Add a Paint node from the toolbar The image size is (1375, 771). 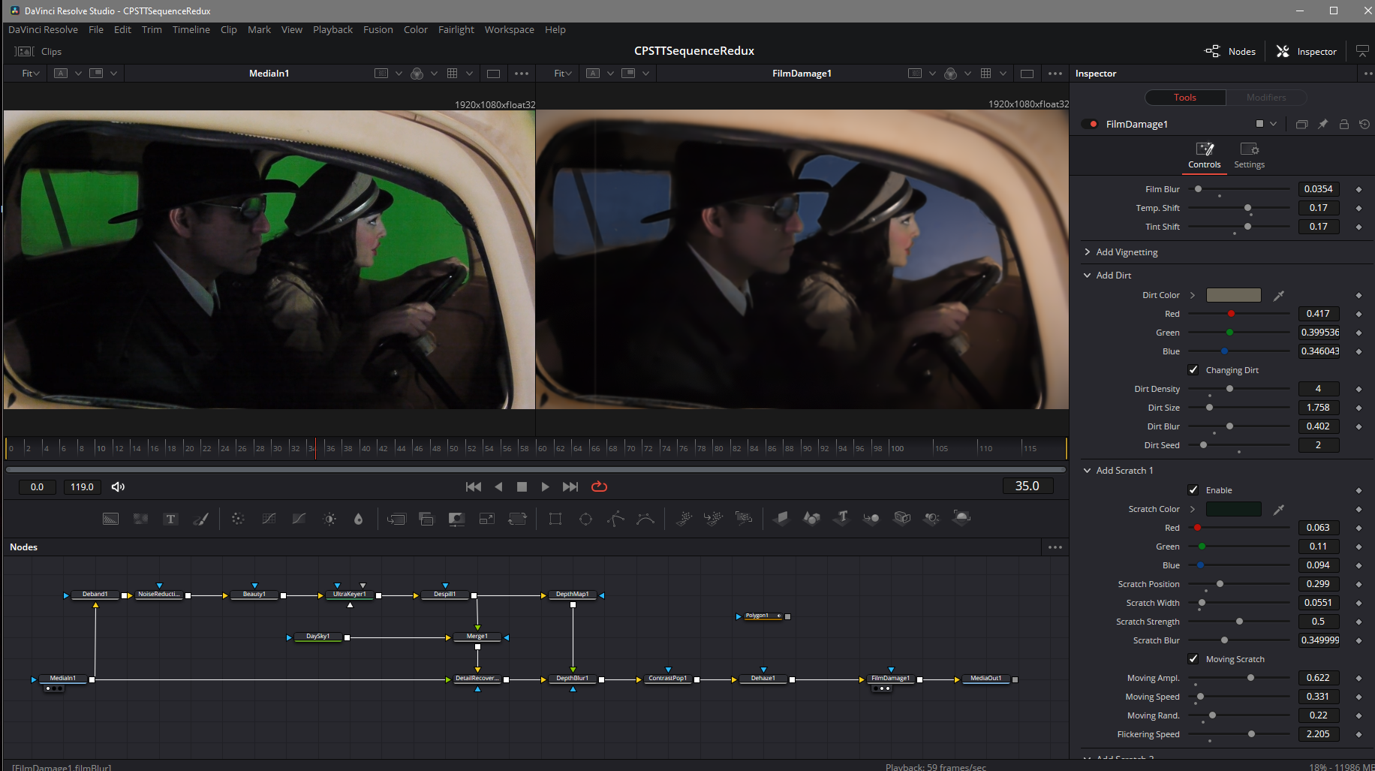coord(200,519)
